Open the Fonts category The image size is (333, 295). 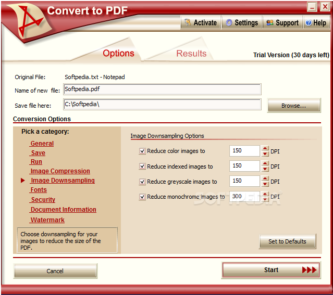(39, 189)
